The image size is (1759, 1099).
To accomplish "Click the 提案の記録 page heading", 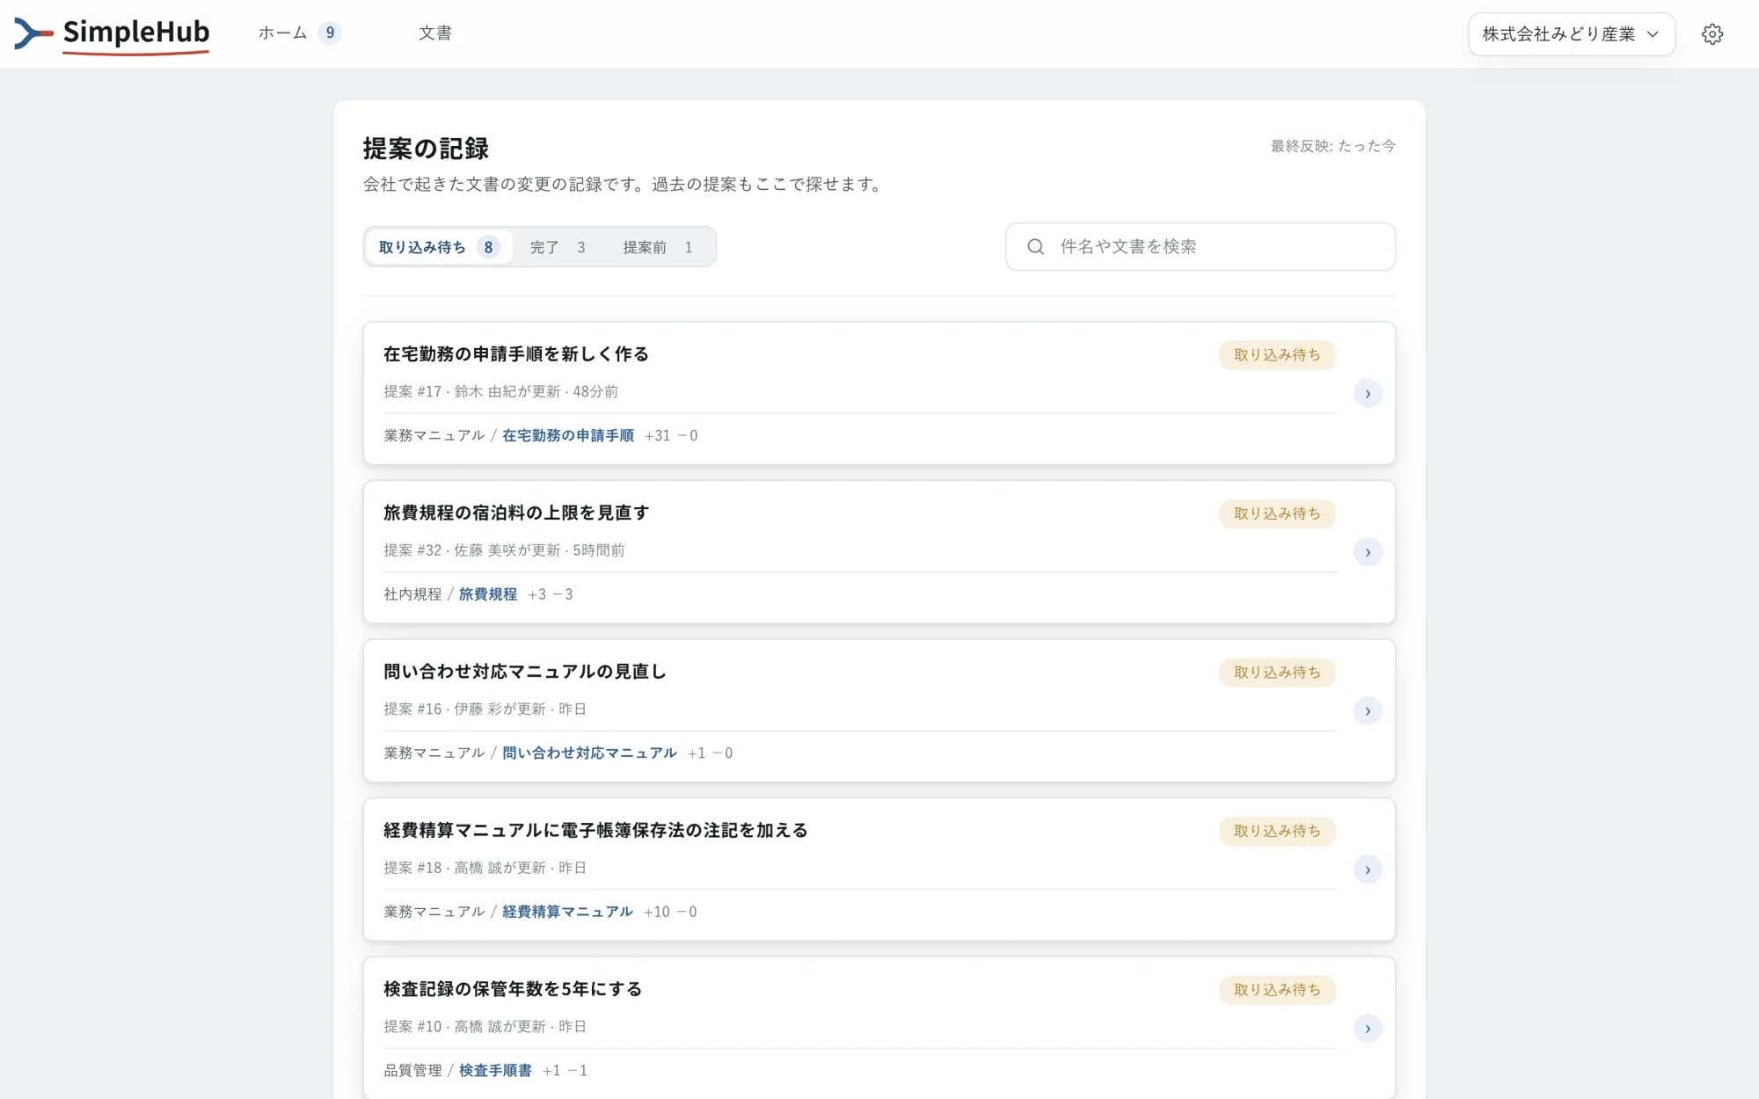I will pos(426,149).
